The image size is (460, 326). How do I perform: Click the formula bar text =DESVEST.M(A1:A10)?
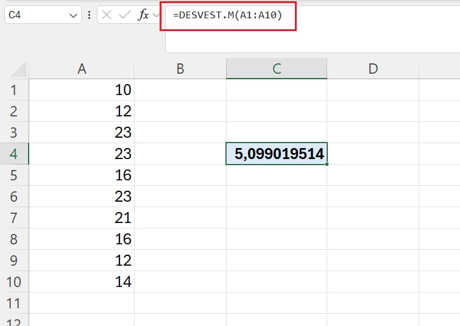(x=228, y=15)
